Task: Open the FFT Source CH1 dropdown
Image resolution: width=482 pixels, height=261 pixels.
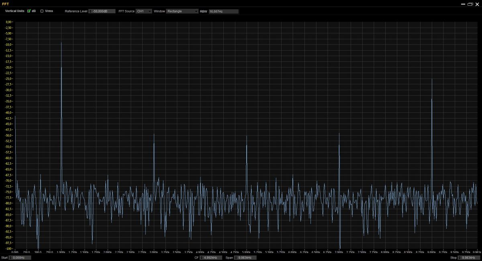Action: (x=144, y=11)
